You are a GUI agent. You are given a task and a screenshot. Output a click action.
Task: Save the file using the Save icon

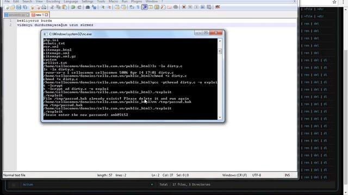(18, 7)
